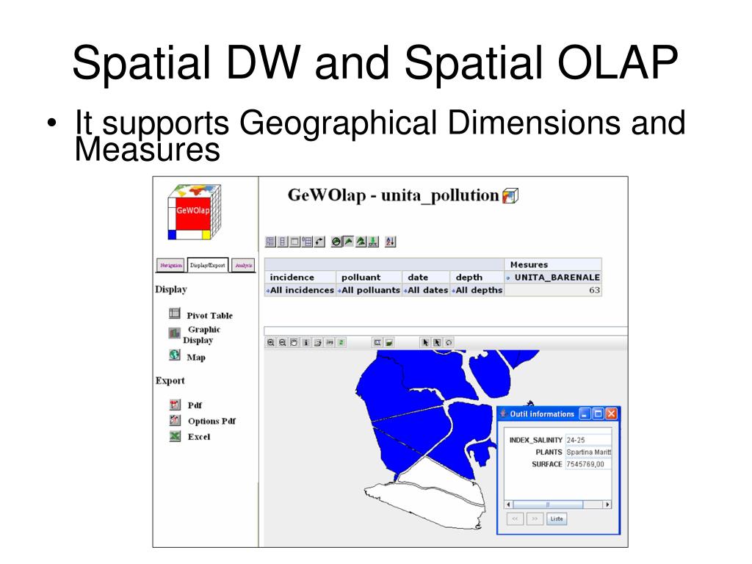Export using the Excel link
752x564 pixels.
(x=199, y=436)
